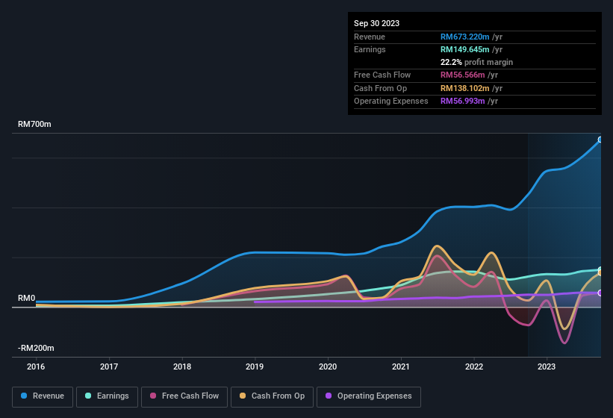Toggle the Operating Expenses legend button
Screen dimensions: 613x418
pos(368,396)
